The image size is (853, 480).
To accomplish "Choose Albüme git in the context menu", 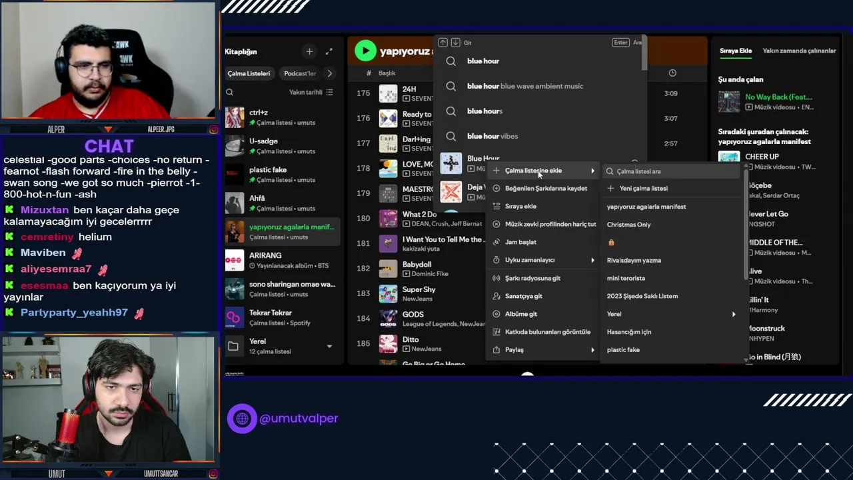I will 544,314.
